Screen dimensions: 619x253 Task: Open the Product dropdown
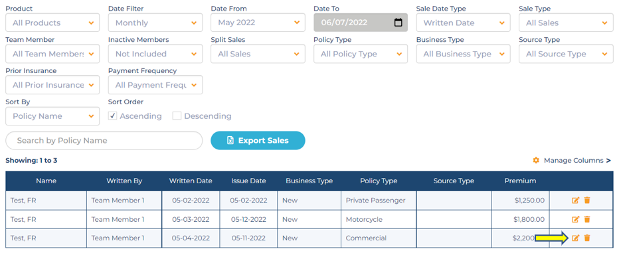click(52, 23)
